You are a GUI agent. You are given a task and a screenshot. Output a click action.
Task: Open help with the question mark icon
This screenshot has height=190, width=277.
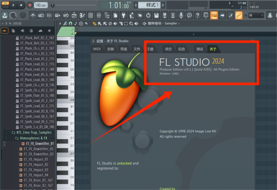(x=198, y=15)
